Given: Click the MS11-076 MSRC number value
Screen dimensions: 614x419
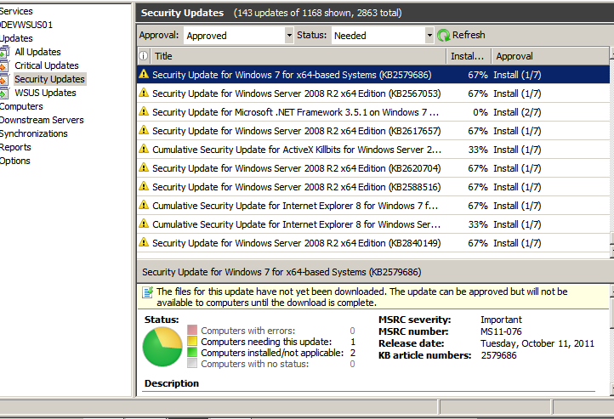Looking at the screenshot, I should 501,331.
